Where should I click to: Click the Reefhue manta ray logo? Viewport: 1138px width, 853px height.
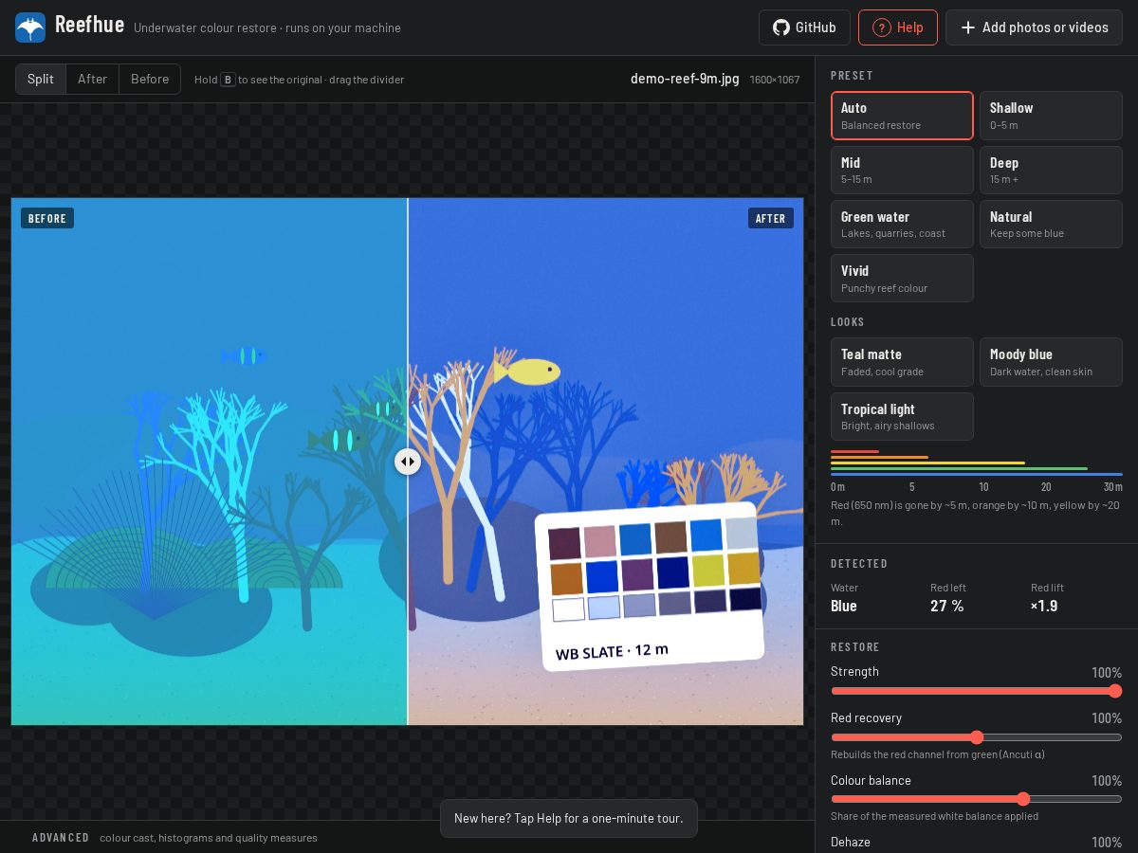(30, 27)
